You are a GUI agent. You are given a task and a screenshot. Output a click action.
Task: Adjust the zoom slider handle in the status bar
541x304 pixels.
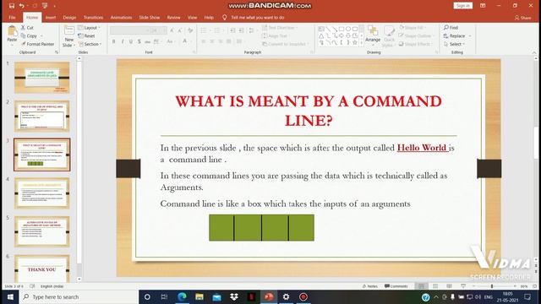pyautogui.click(x=492, y=286)
